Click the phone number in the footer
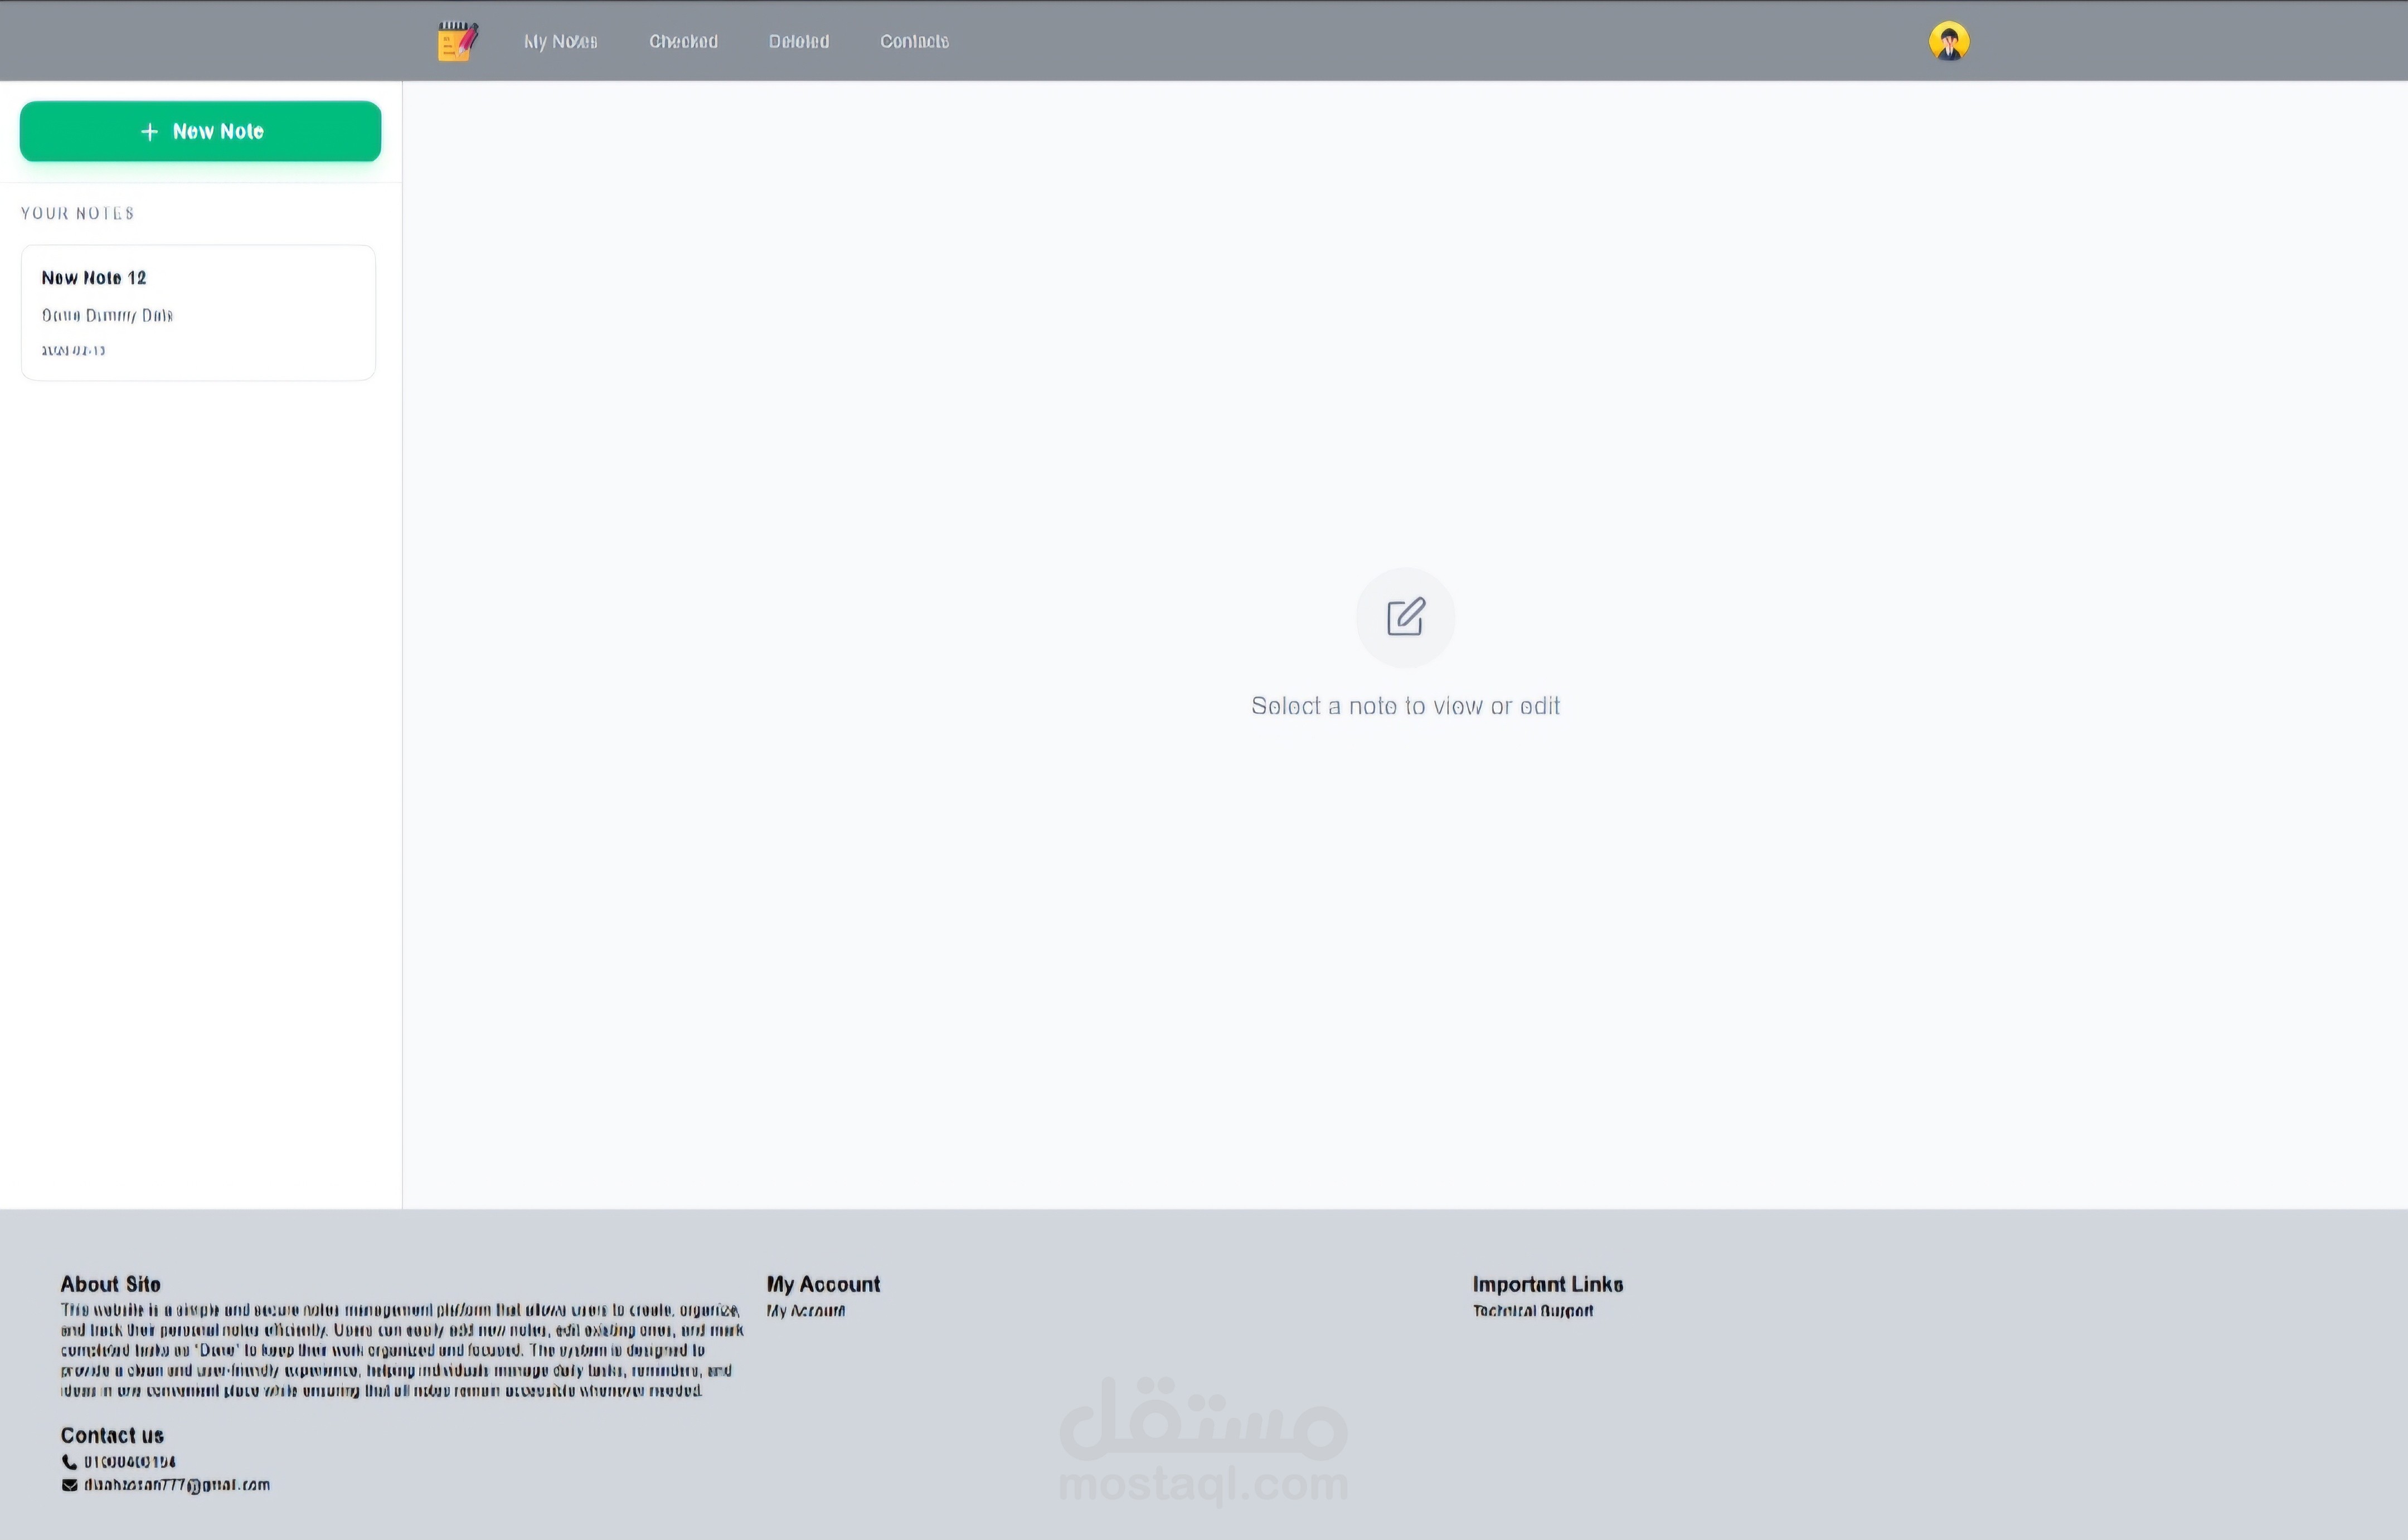The width and height of the screenshot is (2408, 1540). point(130,1462)
